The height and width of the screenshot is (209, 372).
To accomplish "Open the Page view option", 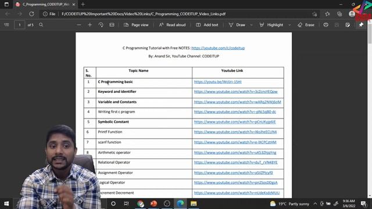I will pyautogui.click(x=136, y=24).
